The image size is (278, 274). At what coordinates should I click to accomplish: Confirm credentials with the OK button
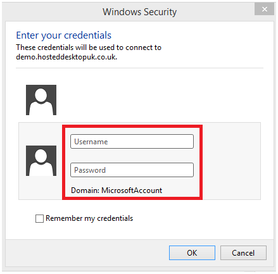pyautogui.click(x=192, y=252)
